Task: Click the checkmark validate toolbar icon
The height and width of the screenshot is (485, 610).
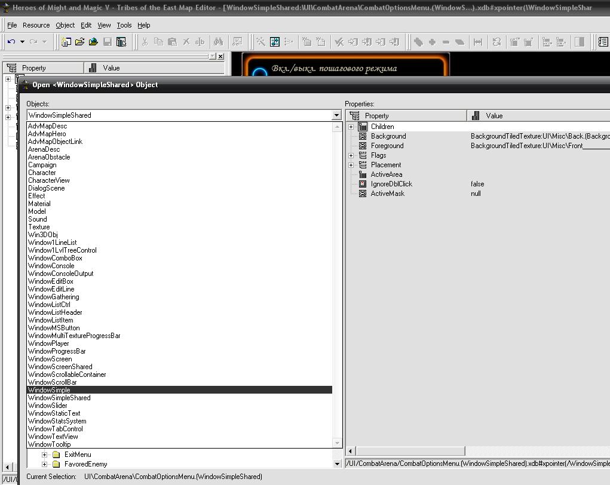Action: tap(339, 42)
